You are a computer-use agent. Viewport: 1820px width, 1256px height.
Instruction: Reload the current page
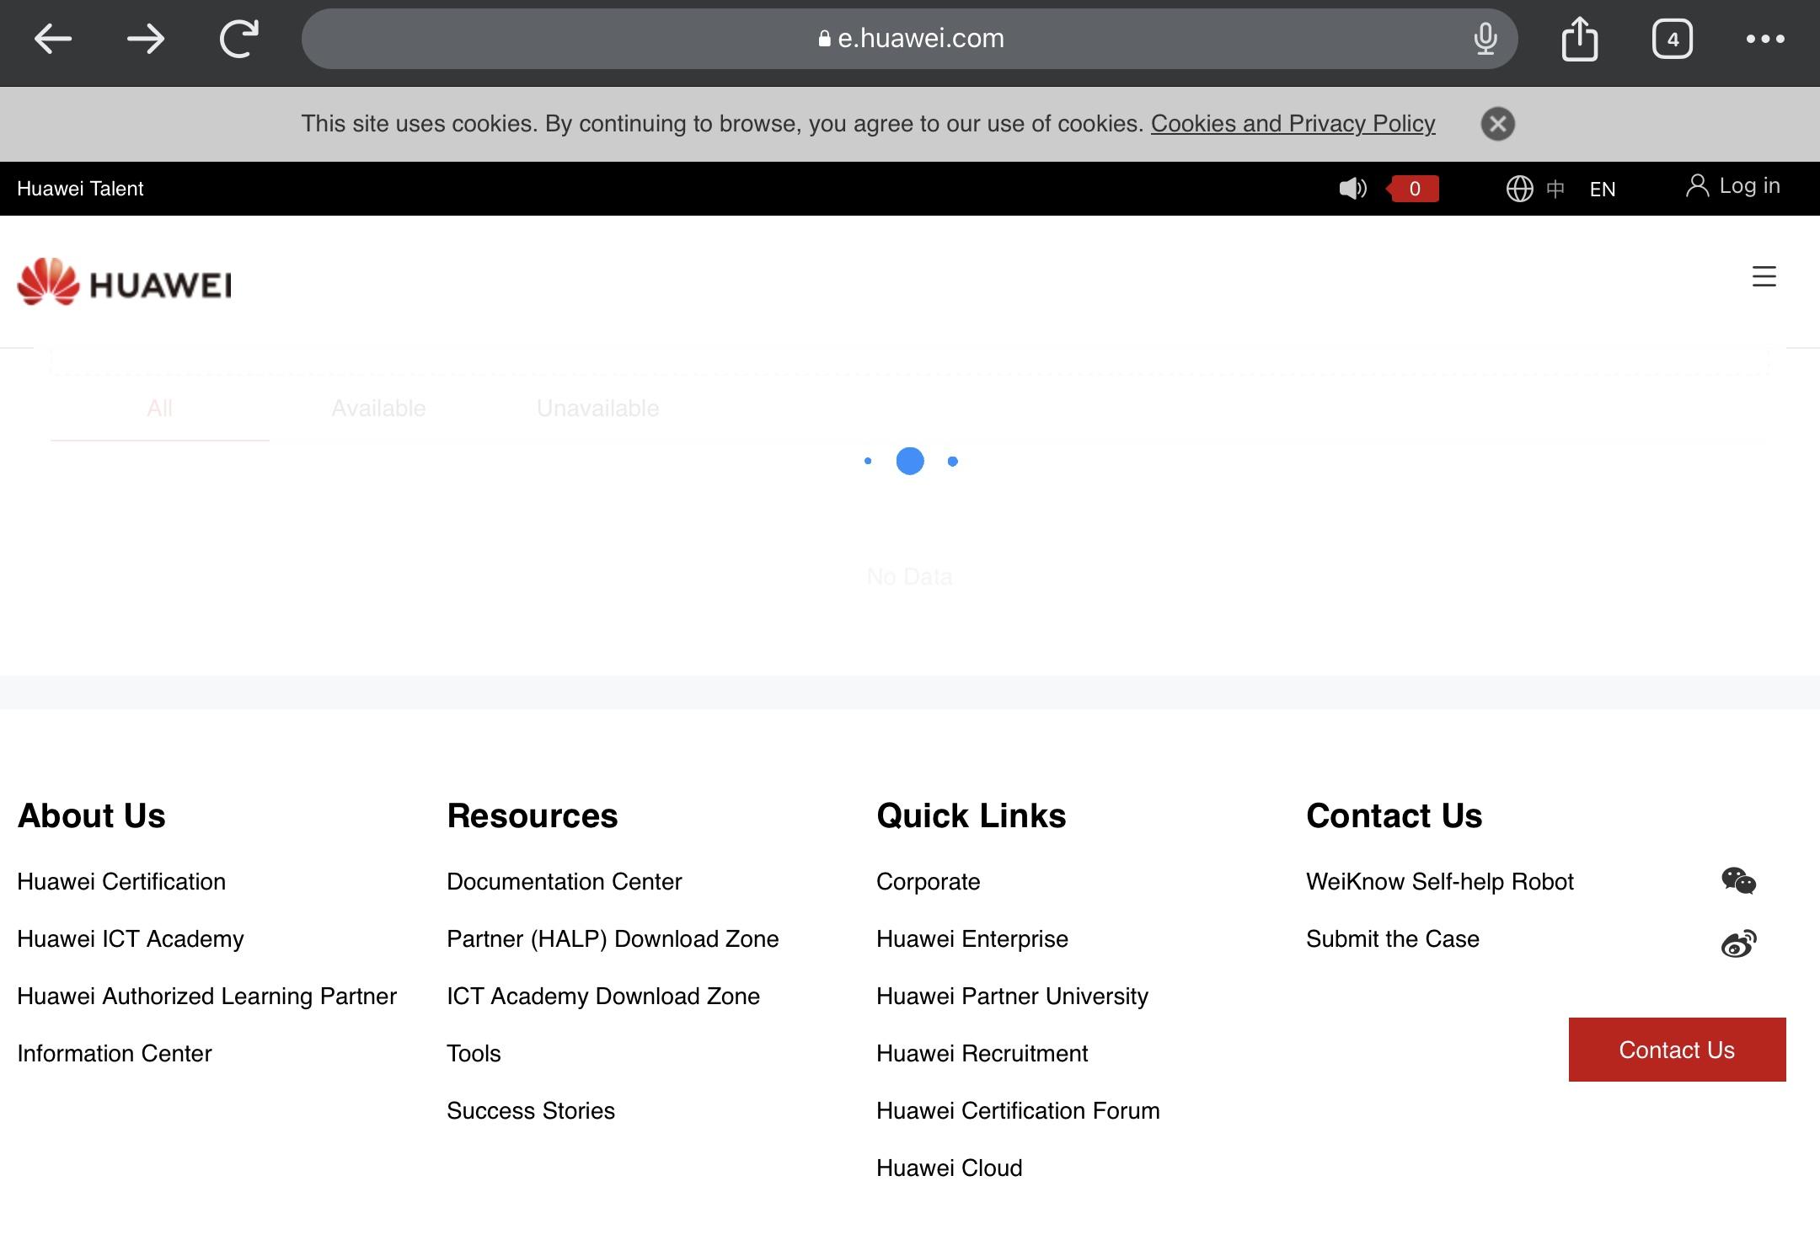point(238,38)
